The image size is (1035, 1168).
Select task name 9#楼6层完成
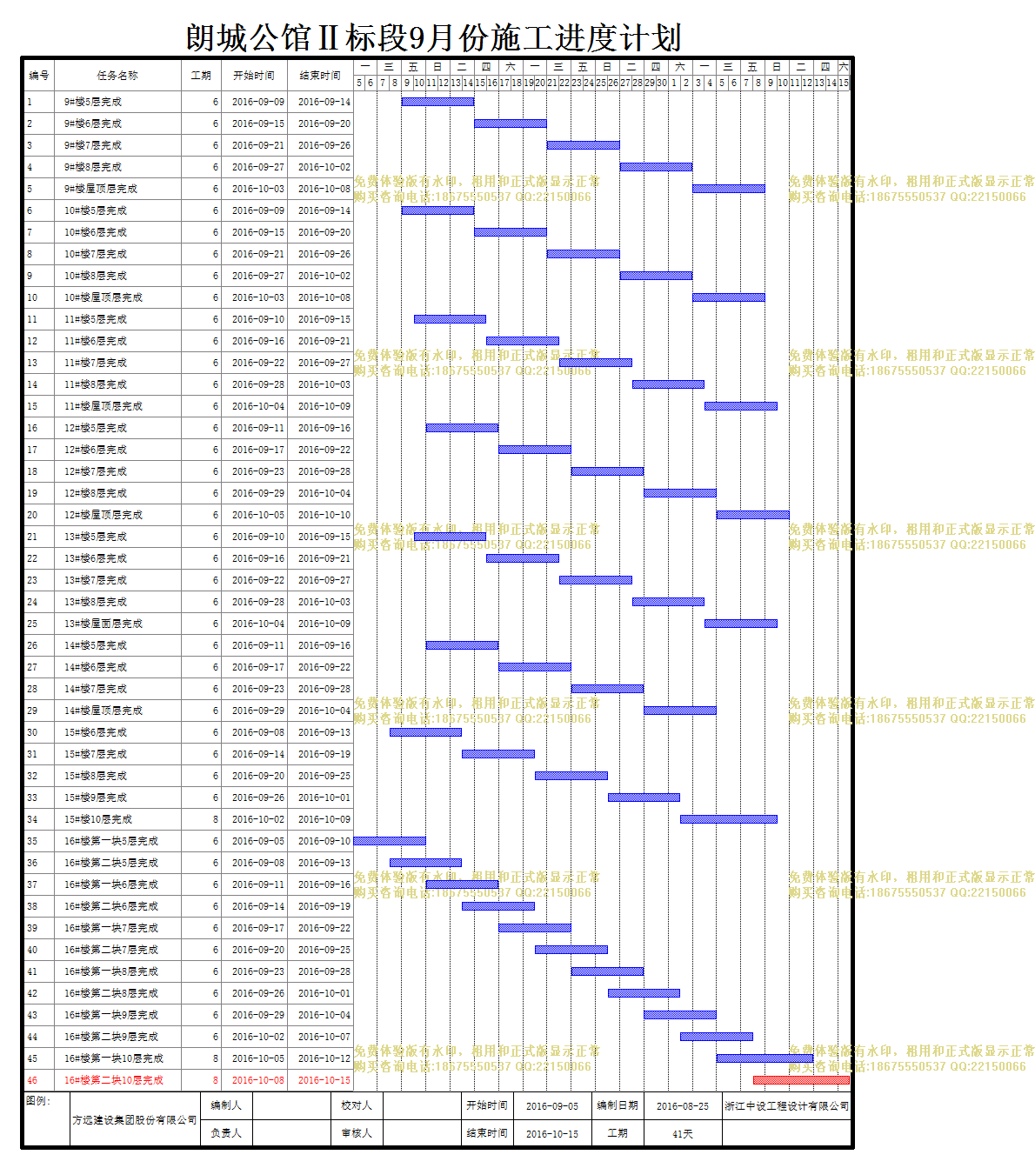93,123
